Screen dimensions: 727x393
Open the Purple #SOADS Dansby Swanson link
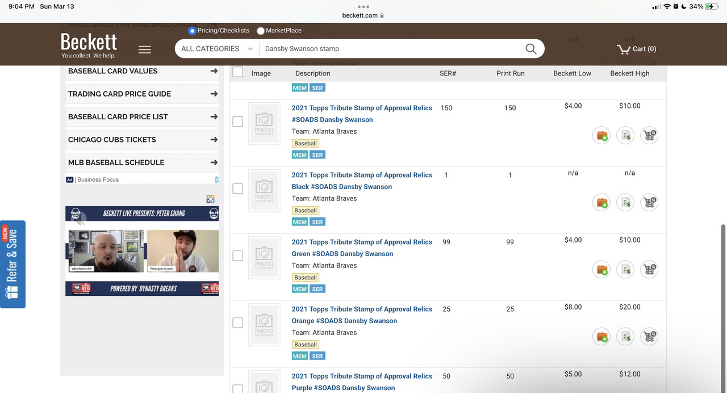click(x=362, y=382)
